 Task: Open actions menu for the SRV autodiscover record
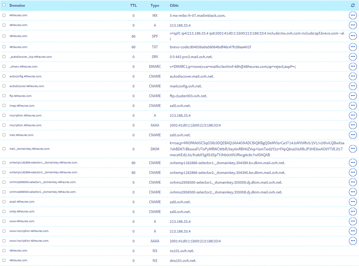[x=353, y=57]
